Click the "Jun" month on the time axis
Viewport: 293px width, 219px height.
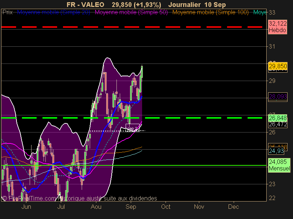coord(26,207)
